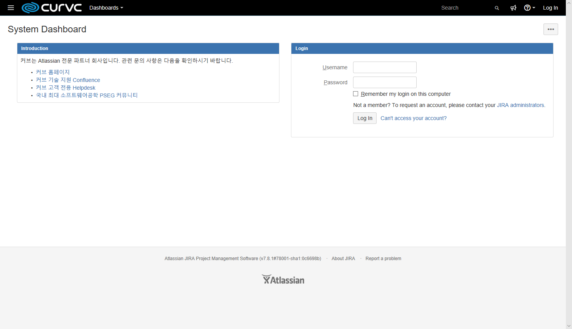This screenshot has width=572, height=329.
Task: Click the JIRA version text in footer
Action: point(243,259)
